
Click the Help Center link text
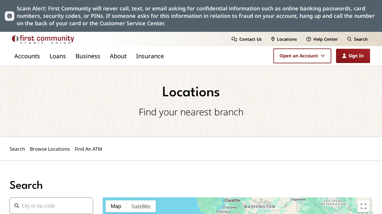tap(326, 39)
